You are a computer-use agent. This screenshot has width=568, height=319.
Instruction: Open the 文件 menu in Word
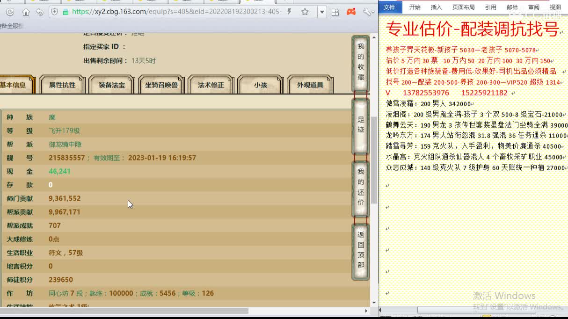tap(389, 7)
